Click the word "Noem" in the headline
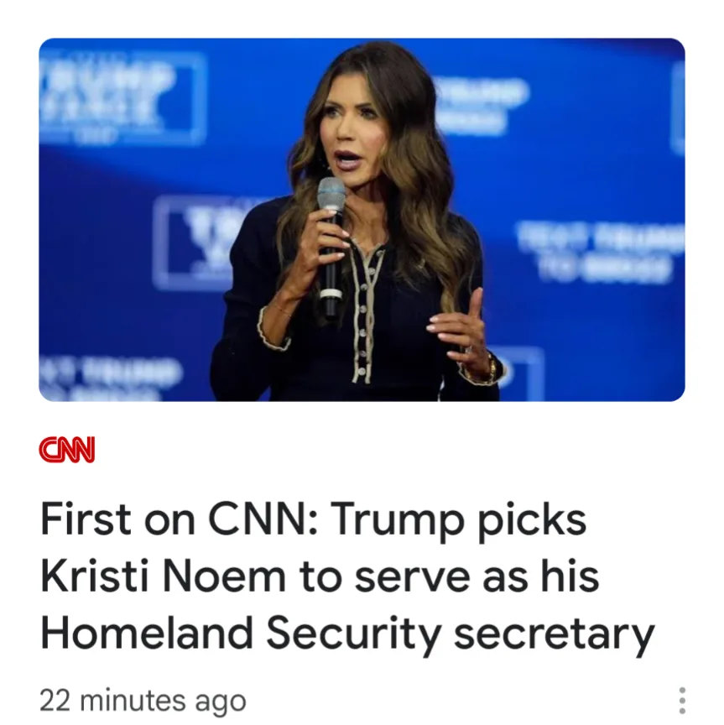The width and height of the screenshot is (724, 725). click(x=224, y=576)
